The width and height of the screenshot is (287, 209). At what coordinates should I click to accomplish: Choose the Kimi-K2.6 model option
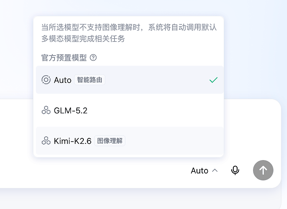tap(130, 141)
